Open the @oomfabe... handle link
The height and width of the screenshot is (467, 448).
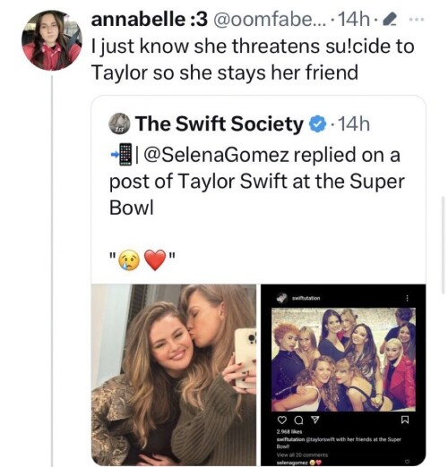pyautogui.click(x=270, y=20)
